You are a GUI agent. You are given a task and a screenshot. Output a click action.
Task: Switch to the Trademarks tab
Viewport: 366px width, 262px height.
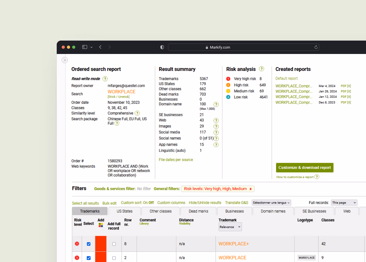[90, 211]
